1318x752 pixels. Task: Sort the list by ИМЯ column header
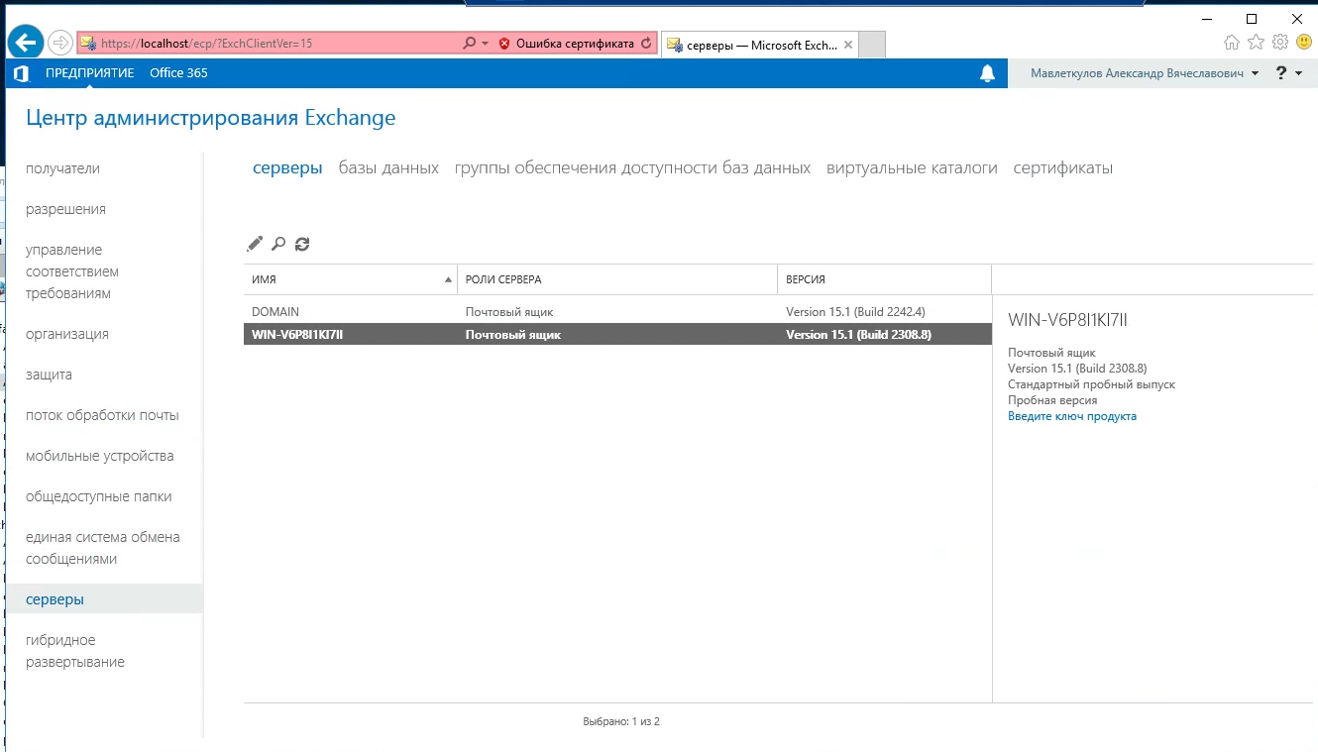click(x=349, y=279)
